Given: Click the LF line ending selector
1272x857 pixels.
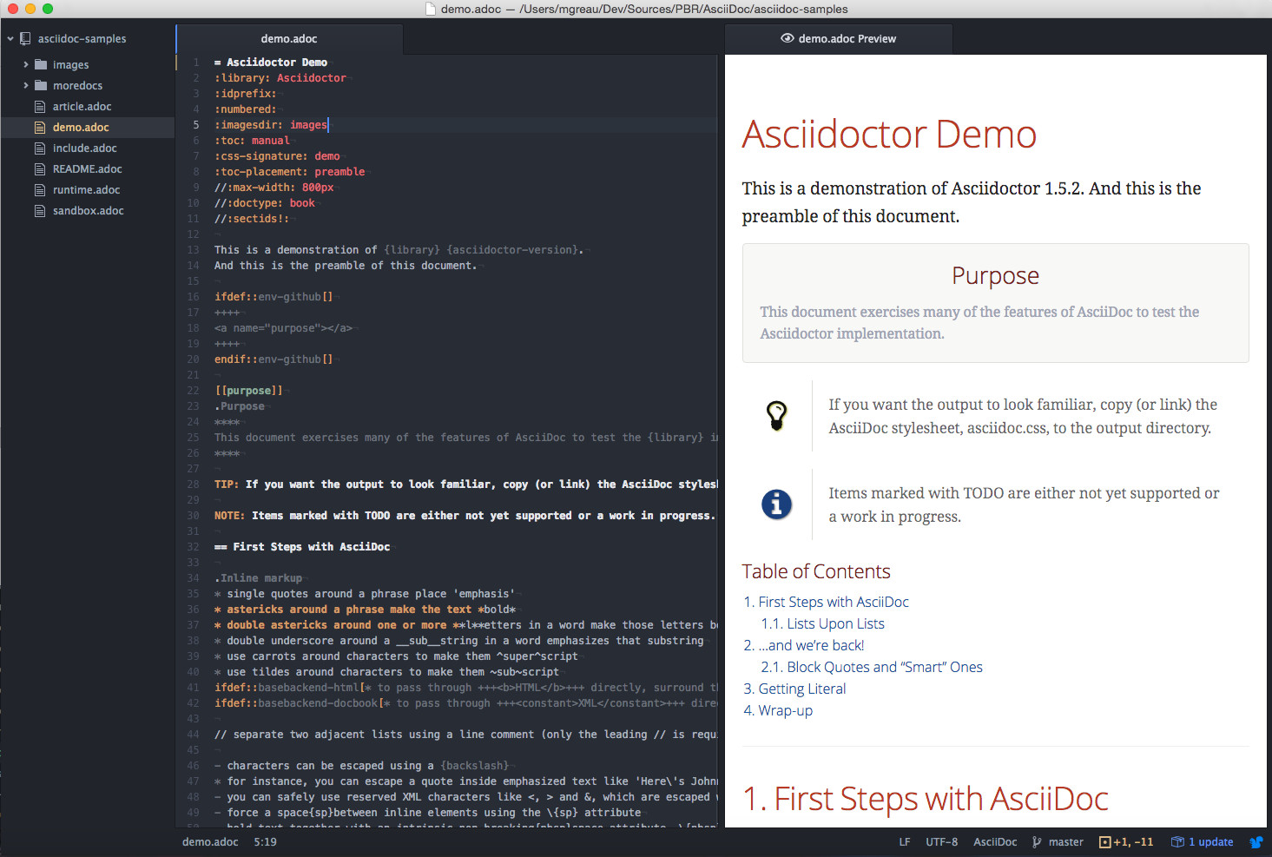Looking at the screenshot, I should click(x=905, y=841).
